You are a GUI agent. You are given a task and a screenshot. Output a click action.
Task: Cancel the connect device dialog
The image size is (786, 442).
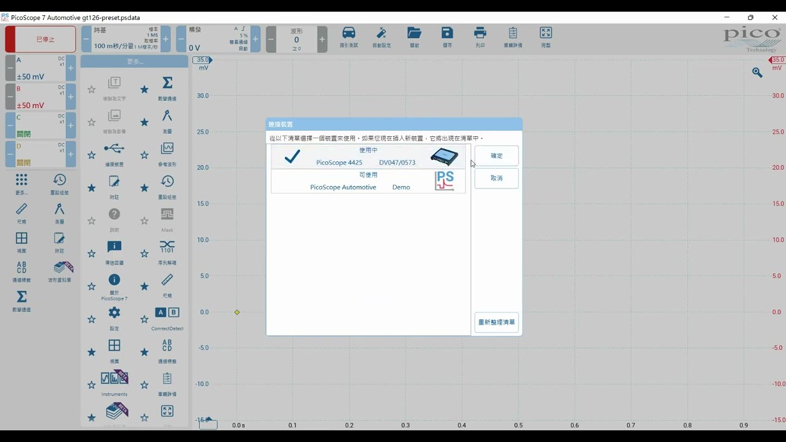496,178
